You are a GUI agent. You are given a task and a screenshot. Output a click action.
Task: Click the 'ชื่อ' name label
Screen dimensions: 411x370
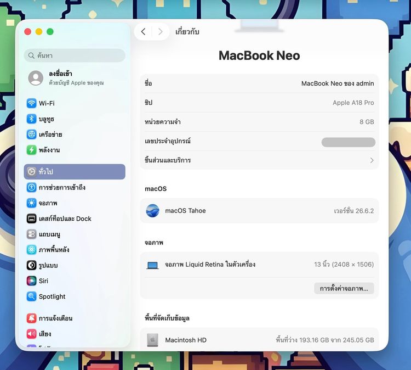148,83
